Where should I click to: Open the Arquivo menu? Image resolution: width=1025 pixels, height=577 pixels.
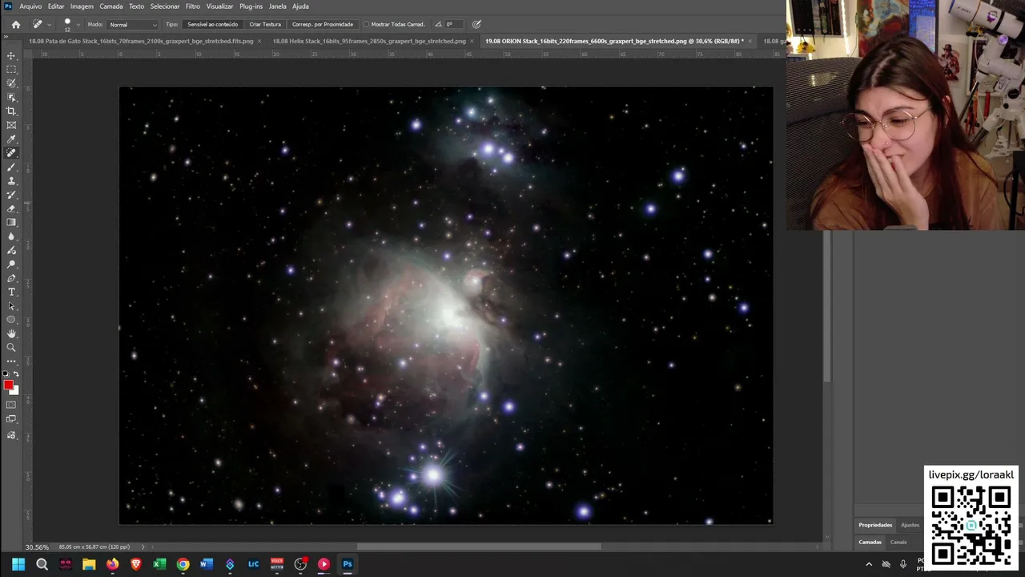(x=30, y=6)
